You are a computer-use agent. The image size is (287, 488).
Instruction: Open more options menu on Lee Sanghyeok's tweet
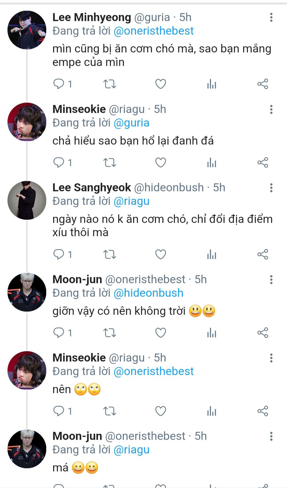[x=271, y=188]
